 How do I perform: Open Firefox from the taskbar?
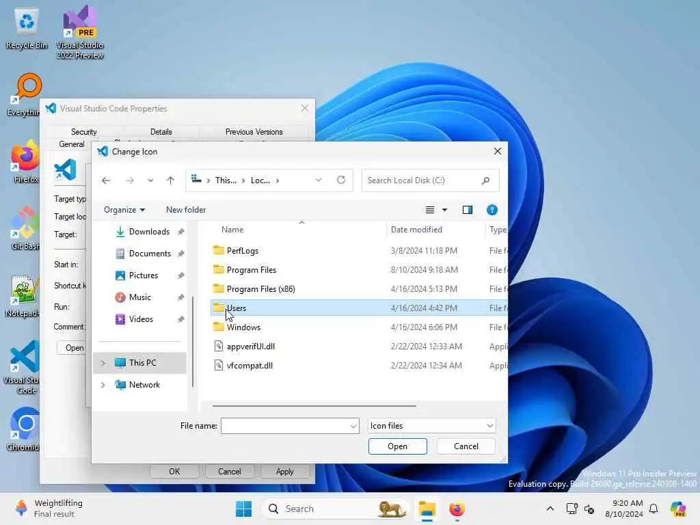[457, 509]
